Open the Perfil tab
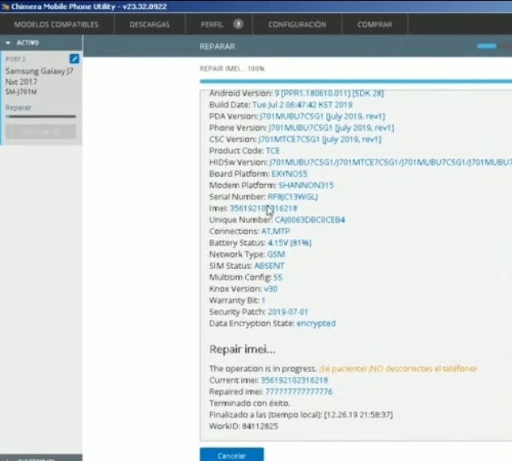Viewport: 512px width, 461px height. coord(212,24)
